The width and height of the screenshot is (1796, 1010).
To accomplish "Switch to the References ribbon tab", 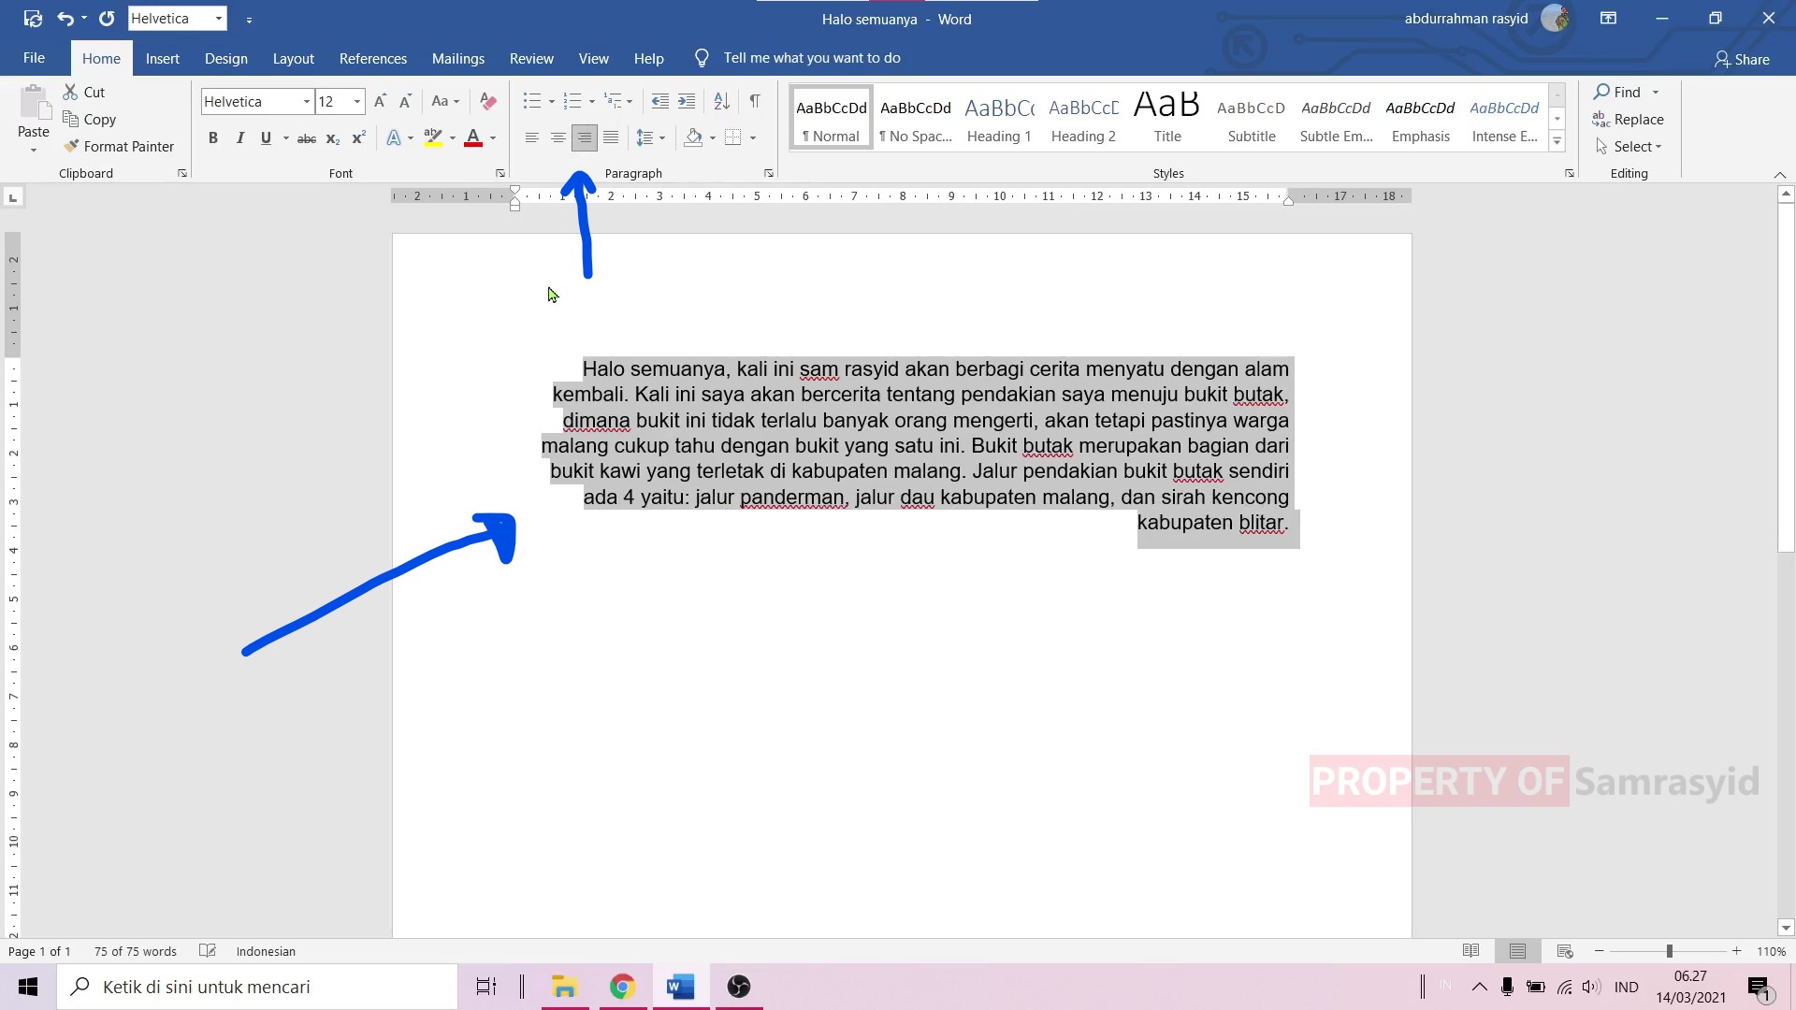I will pos(372,58).
